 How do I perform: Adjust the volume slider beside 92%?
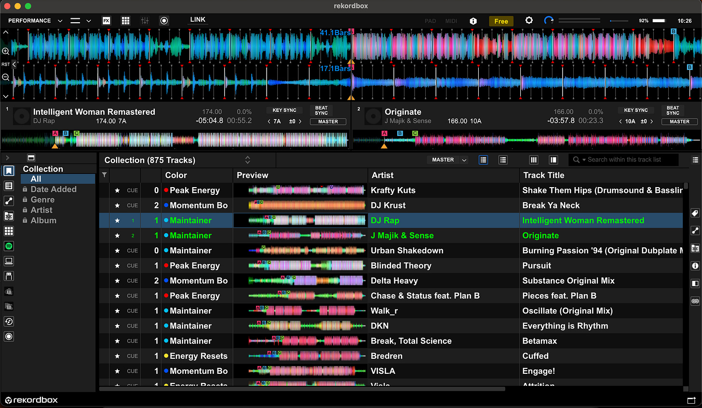pos(619,21)
